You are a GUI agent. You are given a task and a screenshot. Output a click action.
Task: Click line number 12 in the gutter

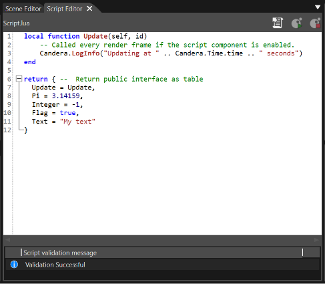click(x=7, y=130)
